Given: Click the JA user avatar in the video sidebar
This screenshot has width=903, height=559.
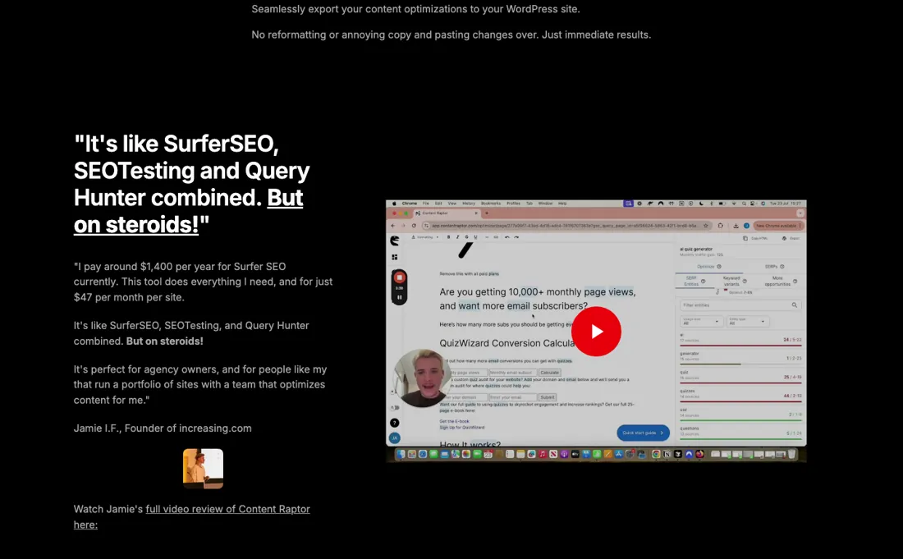Looking at the screenshot, I should [x=395, y=438].
